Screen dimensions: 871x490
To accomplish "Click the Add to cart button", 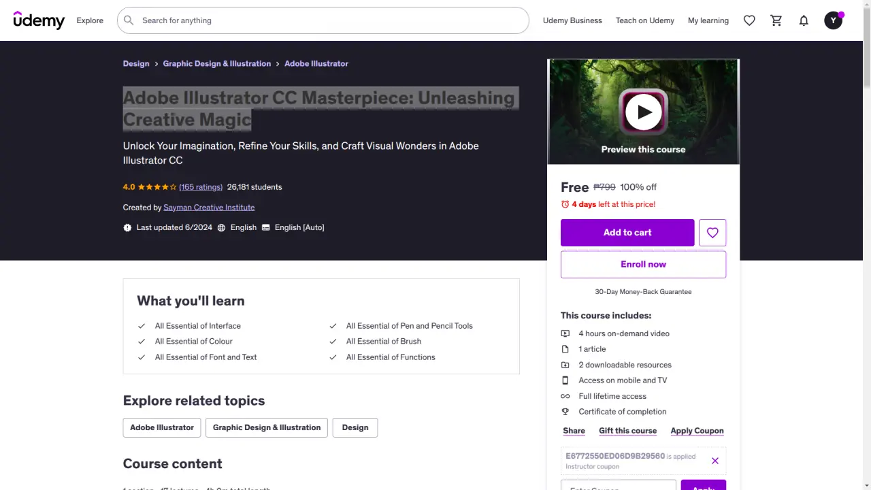I will [x=627, y=233].
